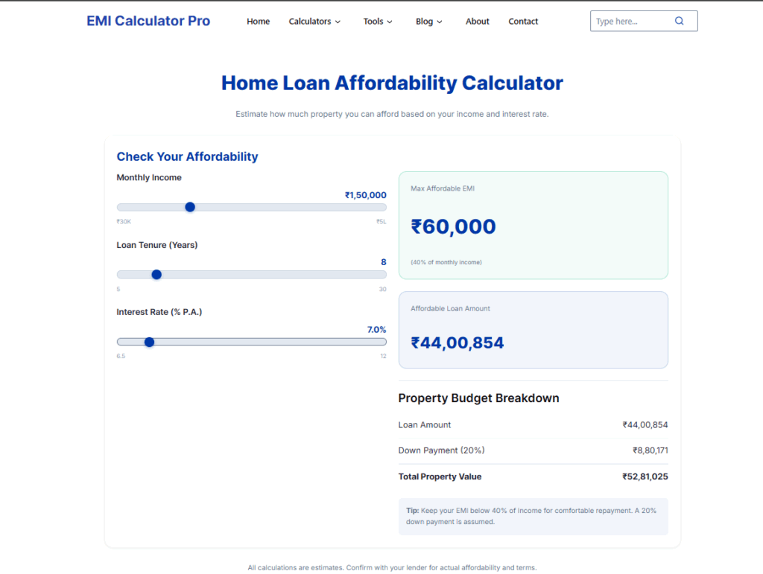Open the About page
763x574 pixels.
(477, 22)
